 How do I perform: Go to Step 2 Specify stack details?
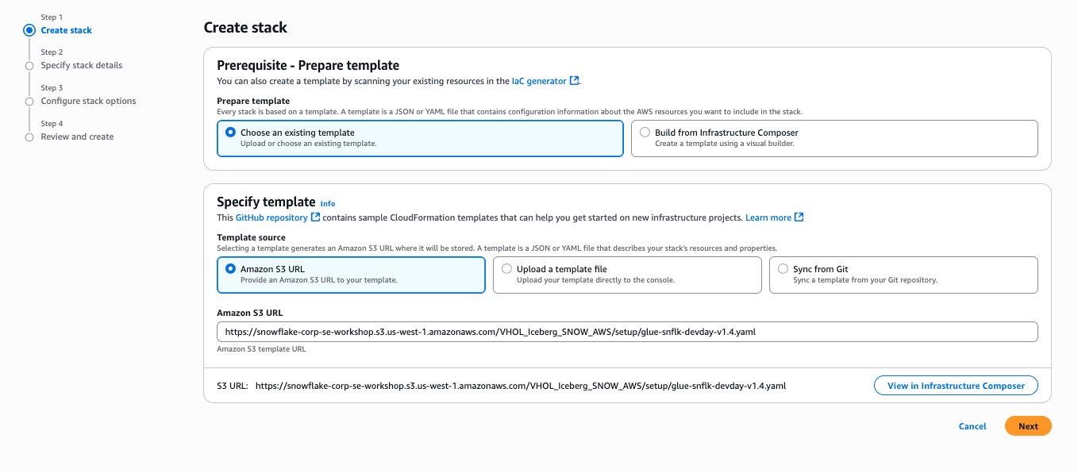click(82, 65)
